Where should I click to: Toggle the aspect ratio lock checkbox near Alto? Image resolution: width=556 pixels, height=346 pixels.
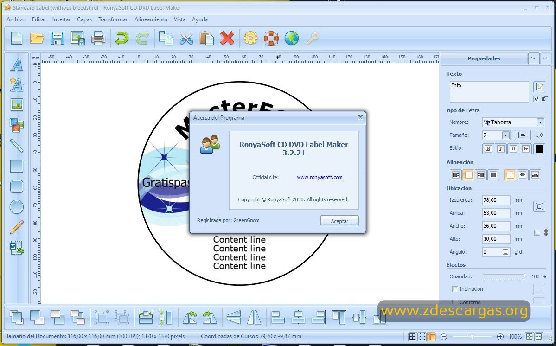point(537,232)
